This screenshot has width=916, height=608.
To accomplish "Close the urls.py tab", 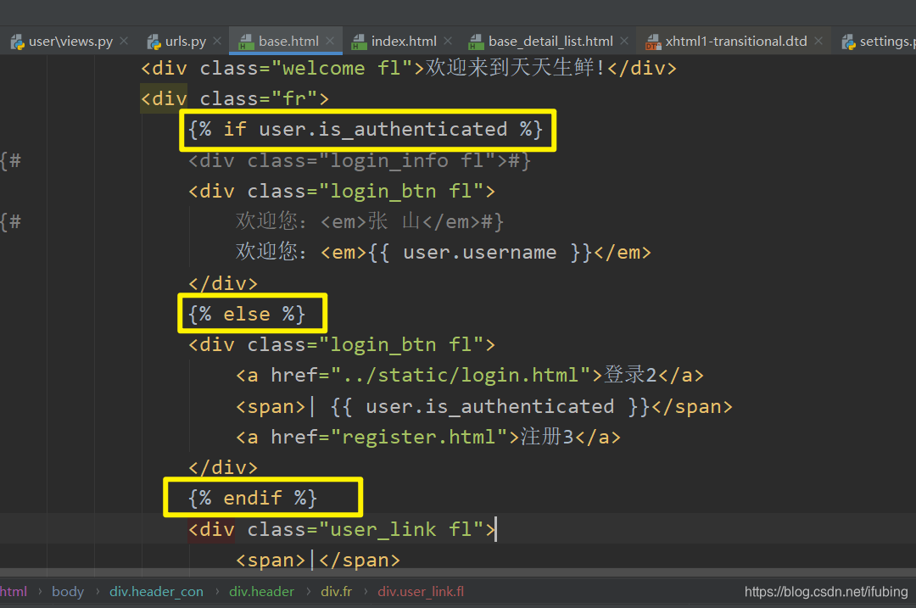I will pyautogui.click(x=217, y=41).
